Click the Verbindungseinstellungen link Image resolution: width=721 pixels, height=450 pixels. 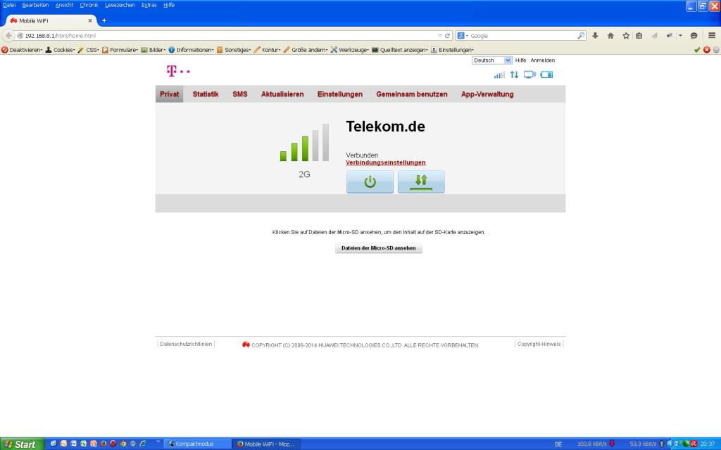point(386,162)
